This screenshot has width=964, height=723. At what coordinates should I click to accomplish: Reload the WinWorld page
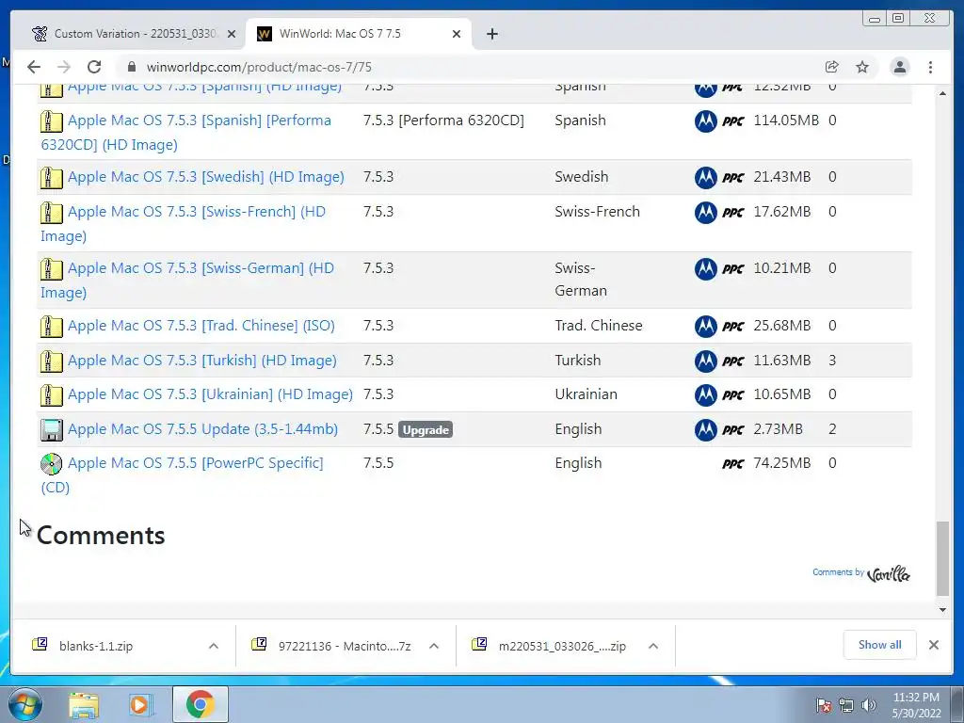tap(94, 67)
